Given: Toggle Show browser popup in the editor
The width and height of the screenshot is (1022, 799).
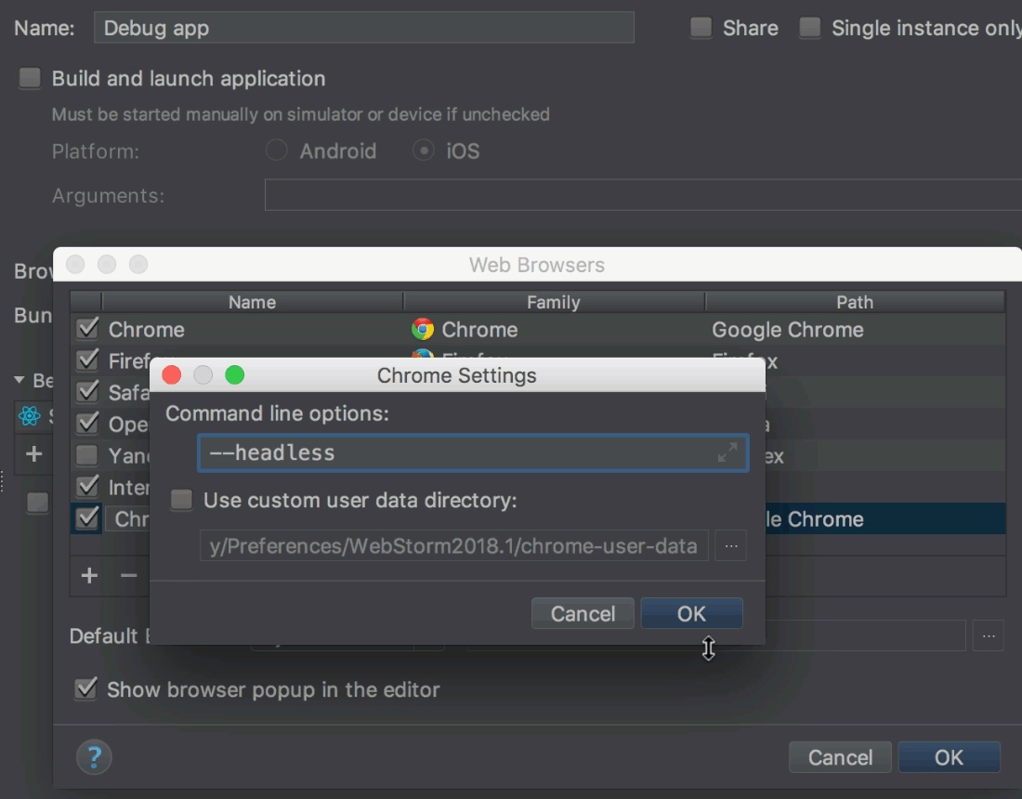Looking at the screenshot, I should [x=85, y=688].
